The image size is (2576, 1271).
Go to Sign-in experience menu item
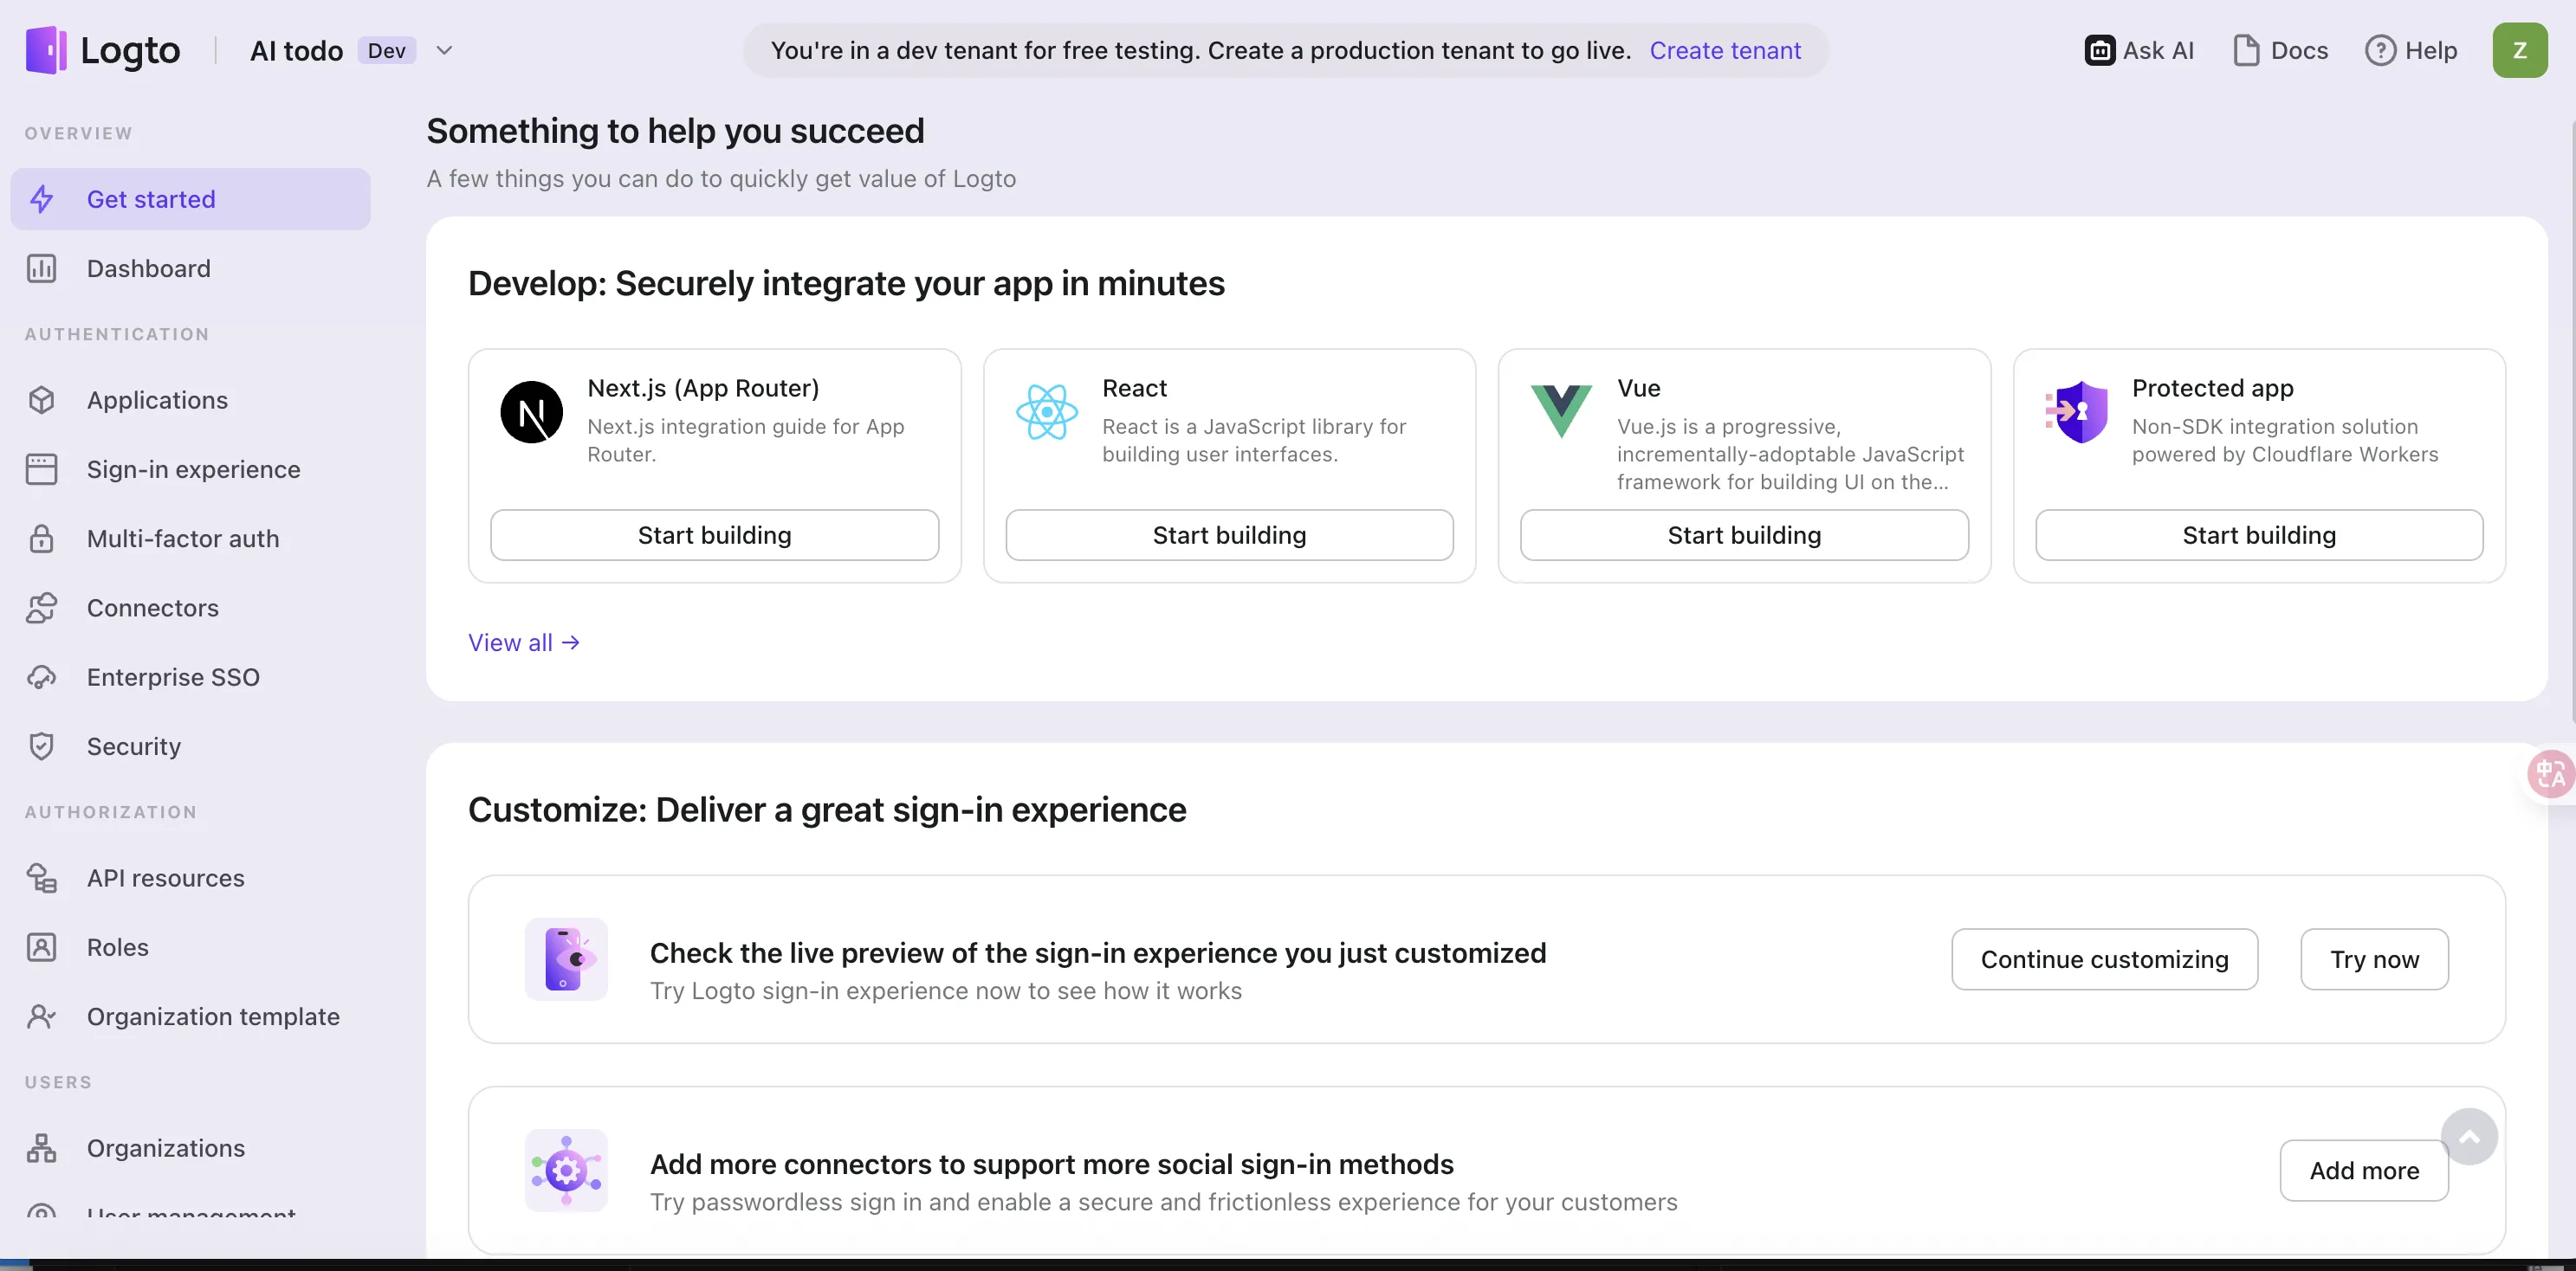click(193, 469)
